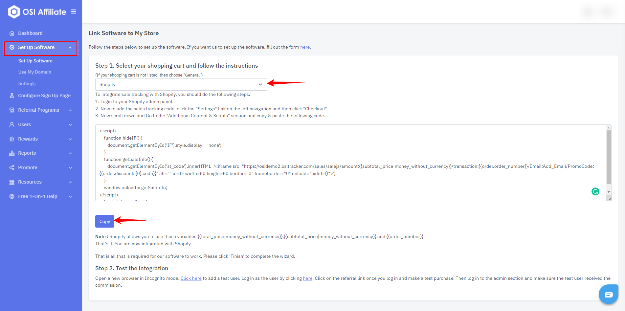Screen dimensions: 625x311
Task: Click the 'function hideIF() {' code line
Action: (x=123, y=138)
